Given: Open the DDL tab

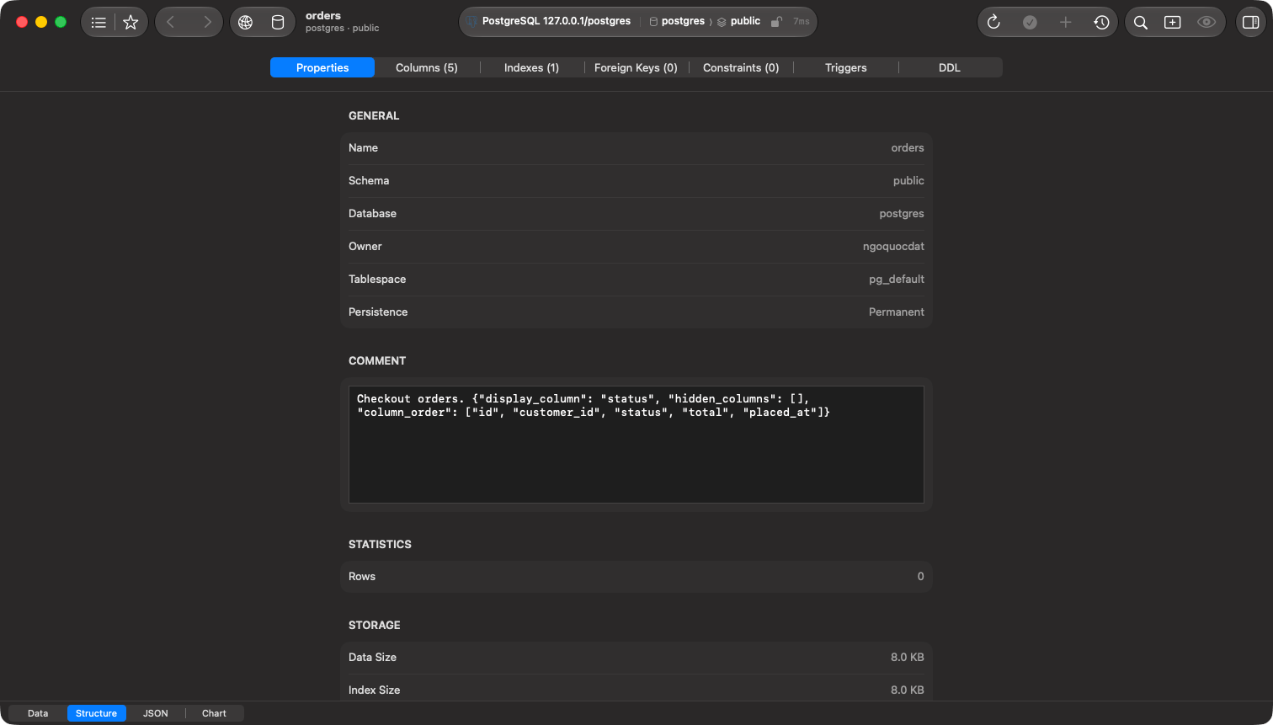Looking at the screenshot, I should 950,67.
